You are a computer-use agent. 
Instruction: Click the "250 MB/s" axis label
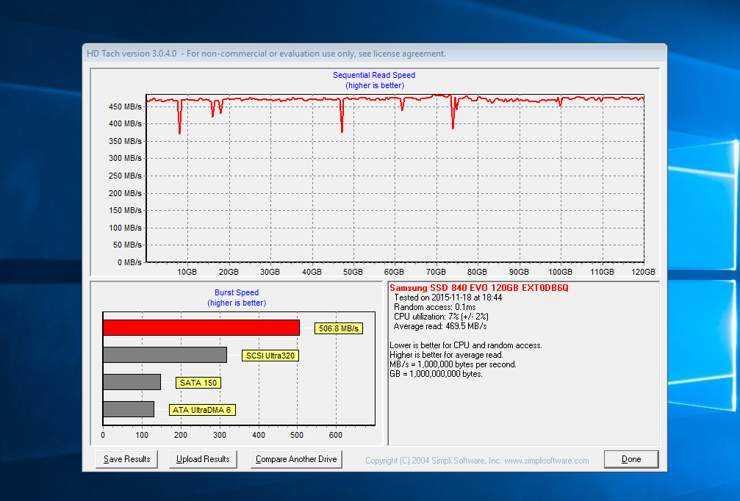[125, 176]
